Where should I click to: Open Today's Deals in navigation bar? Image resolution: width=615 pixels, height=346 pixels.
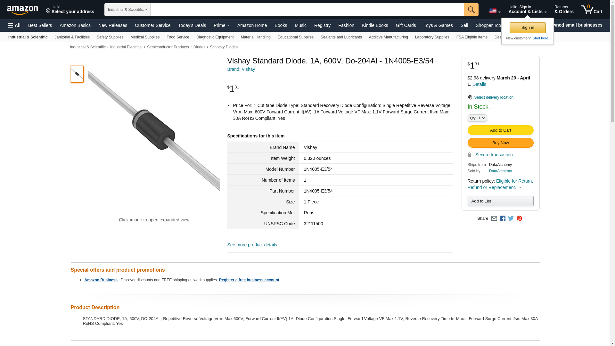192,25
